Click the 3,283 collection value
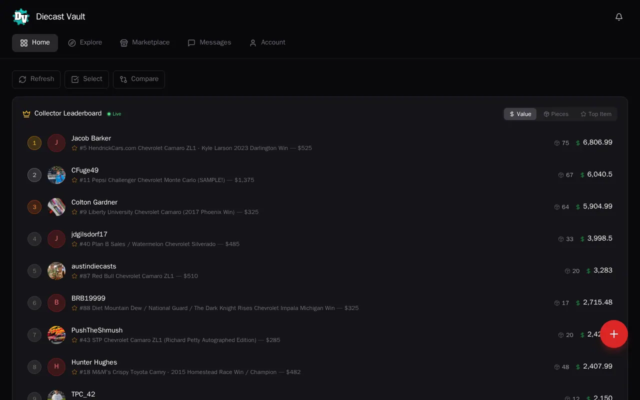 click(603, 270)
